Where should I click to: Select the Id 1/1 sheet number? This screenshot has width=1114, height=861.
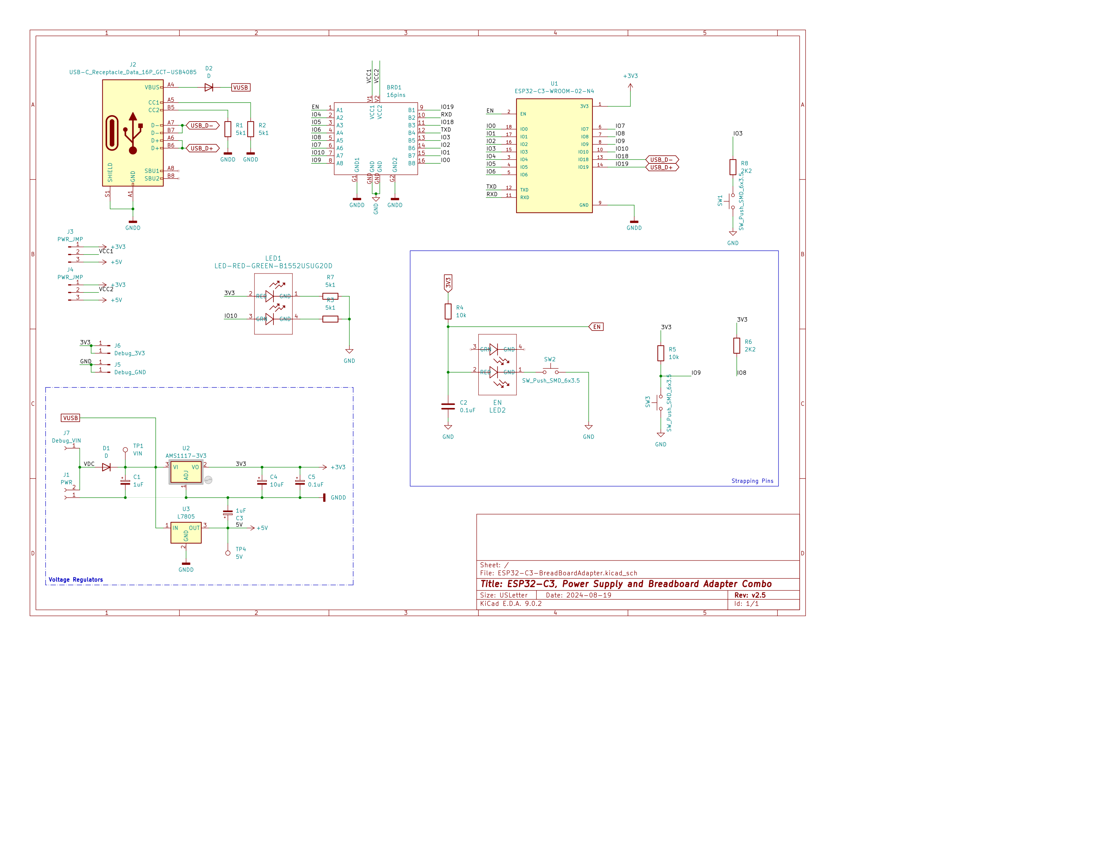[x=746, y=603]
